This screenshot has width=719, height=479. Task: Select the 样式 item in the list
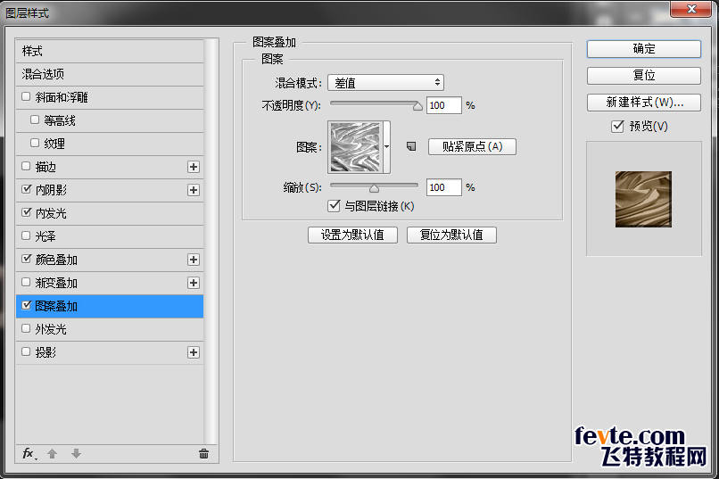point(110,51)
